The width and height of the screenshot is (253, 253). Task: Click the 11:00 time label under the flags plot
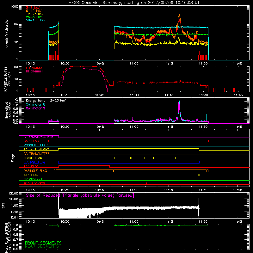click(x=134, y=190)
